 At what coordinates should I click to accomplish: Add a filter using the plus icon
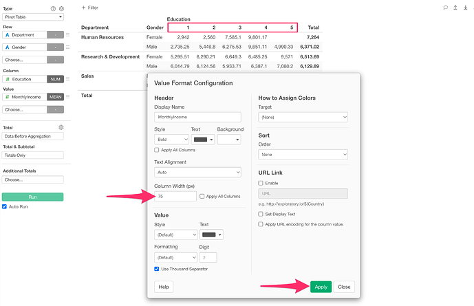pos(83,8)
